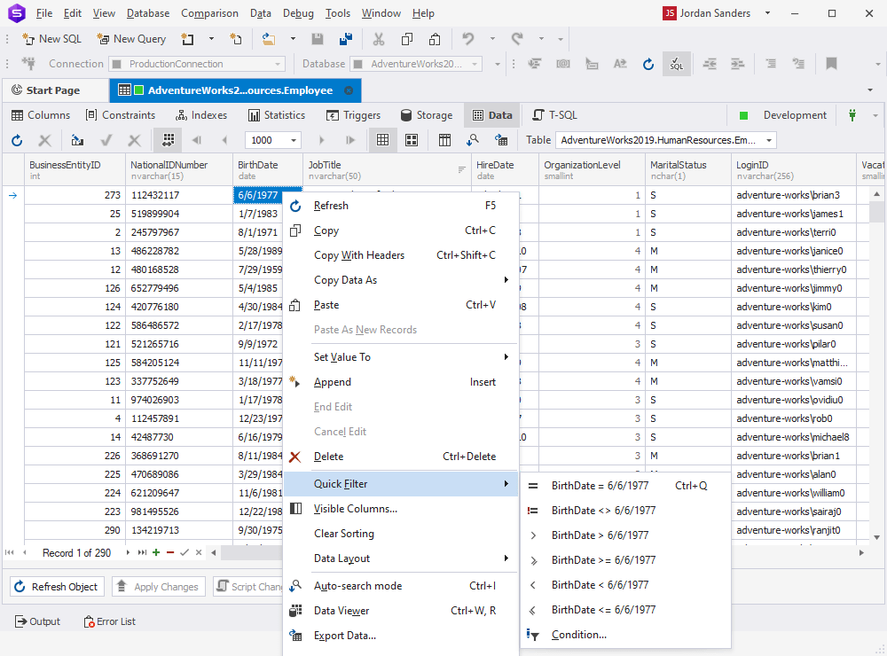Screen dimensions: 887x656
Task: Open the Database combo box dropdown
Action: pyautogui.click(x=475, y=64)
